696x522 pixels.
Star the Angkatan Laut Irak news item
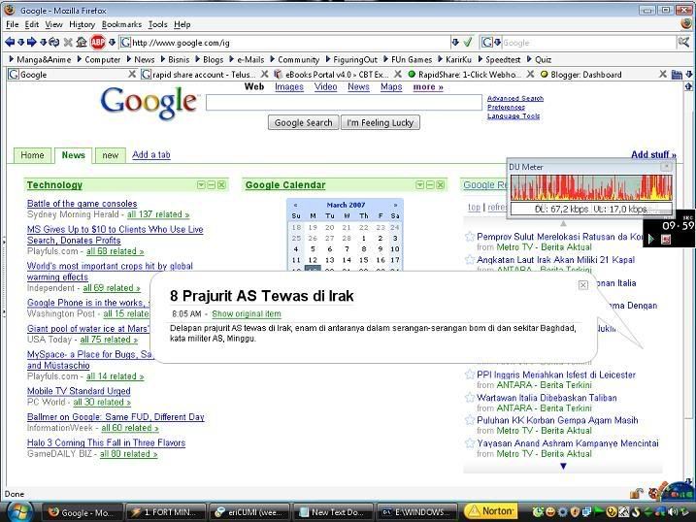[x=470, y=260]
